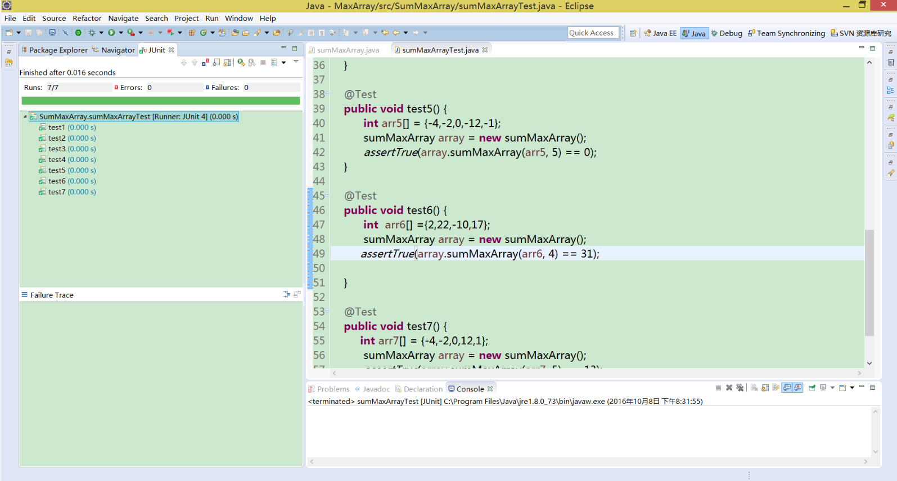Open the JUnit test history dropdown arrow

coord(283,62)
